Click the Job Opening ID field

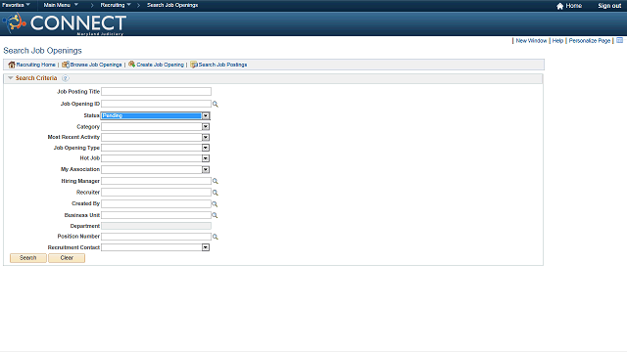(156, 104)
